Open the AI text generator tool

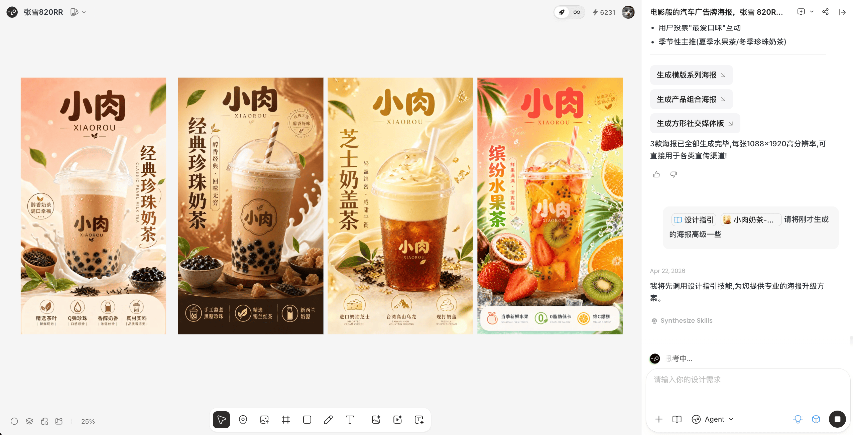pos(419,420)
